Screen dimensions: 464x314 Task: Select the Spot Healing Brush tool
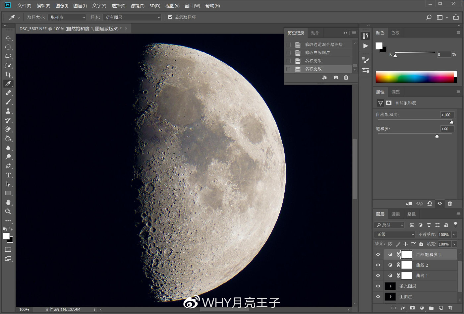(x=8, y=93)
